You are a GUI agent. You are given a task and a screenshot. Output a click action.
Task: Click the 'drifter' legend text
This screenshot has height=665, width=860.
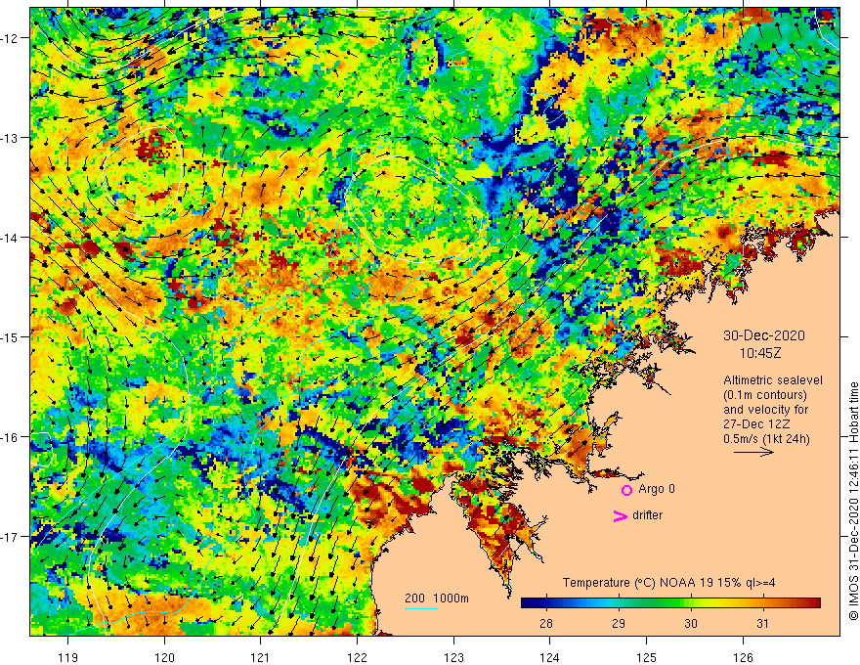pyautogui.click(x=647, y=515)
